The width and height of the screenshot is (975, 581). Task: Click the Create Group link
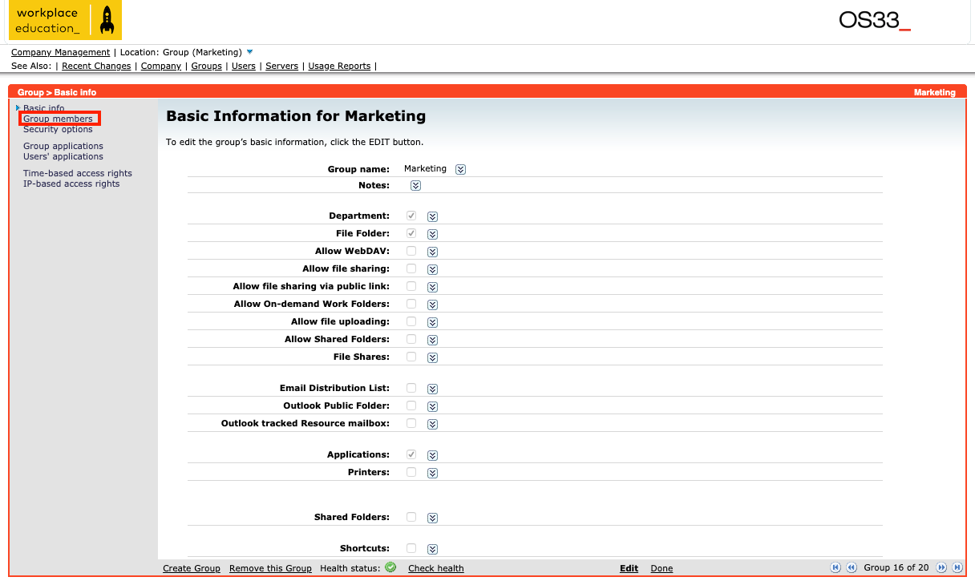tap(192, 568)
